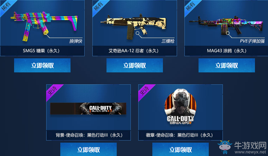Click the SMG5 candy gun image
The height and width of the screenshot is (156, 268).
click(44, 26)
